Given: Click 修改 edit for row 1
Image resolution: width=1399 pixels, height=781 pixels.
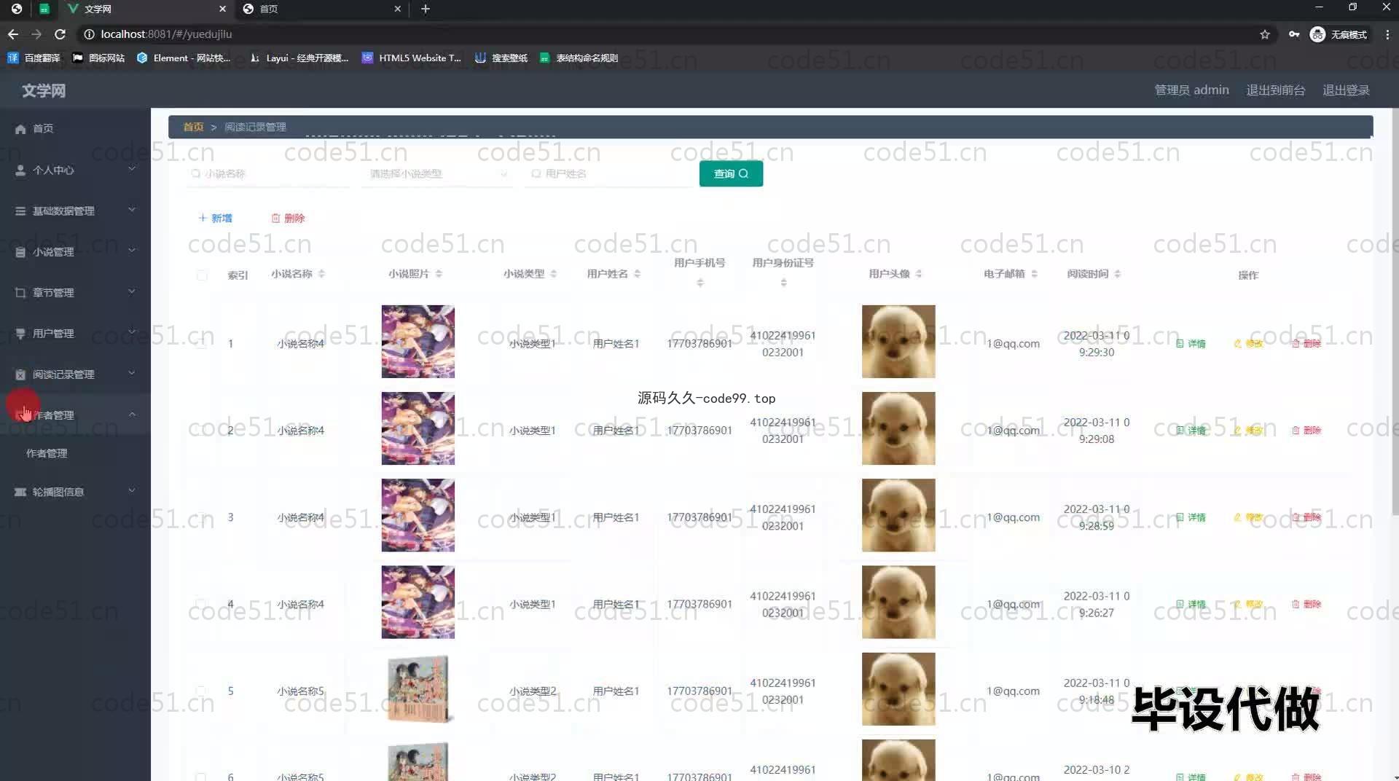Looking at the screenshot, I should (x=1248, y=344).
